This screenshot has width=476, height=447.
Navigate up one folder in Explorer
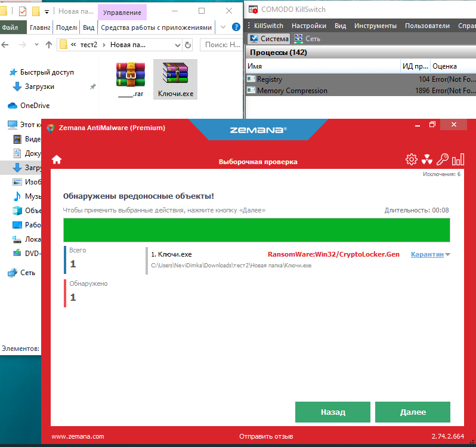(48, 45)
